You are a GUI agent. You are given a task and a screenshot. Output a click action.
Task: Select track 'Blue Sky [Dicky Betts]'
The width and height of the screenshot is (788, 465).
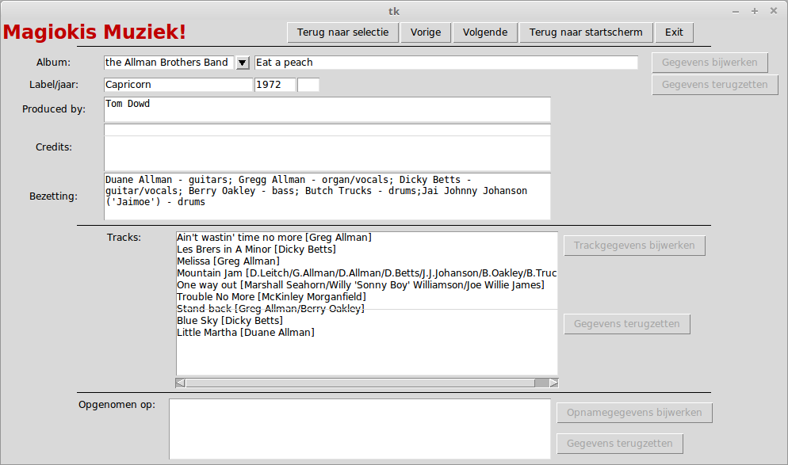pos(367,321)
